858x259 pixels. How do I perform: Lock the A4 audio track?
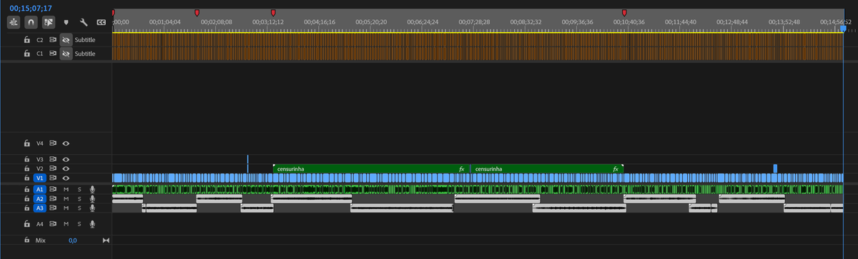click(26, 223)
